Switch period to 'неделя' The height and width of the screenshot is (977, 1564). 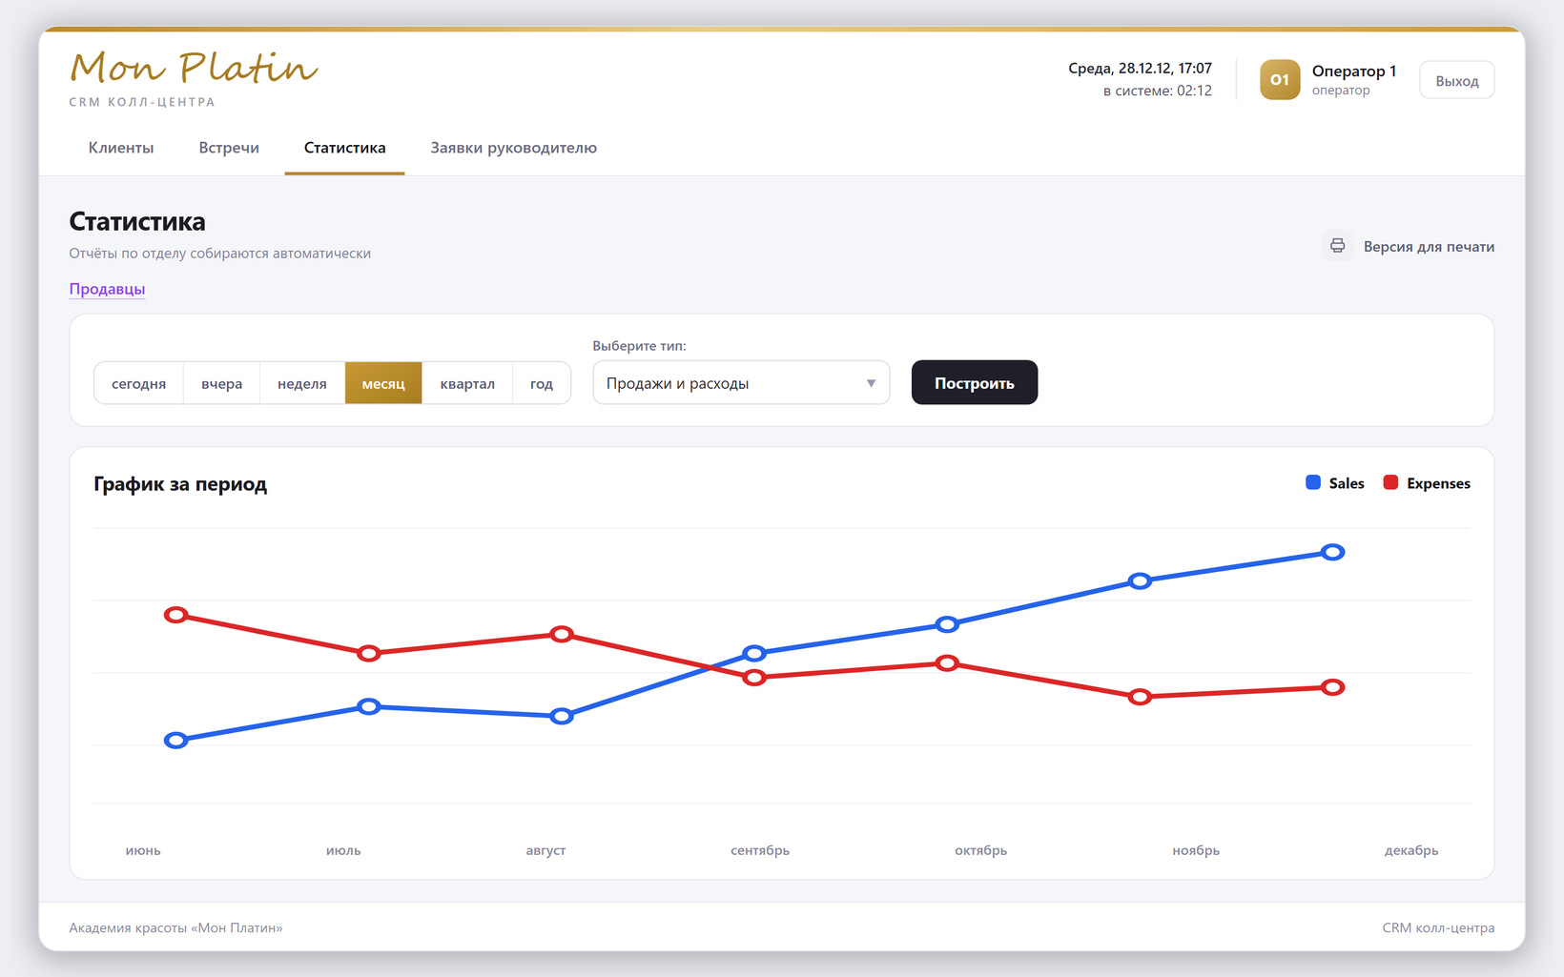(302, 383)
